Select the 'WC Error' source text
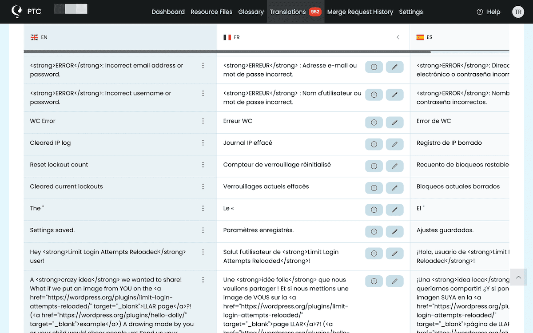 [x=43, y=121]
